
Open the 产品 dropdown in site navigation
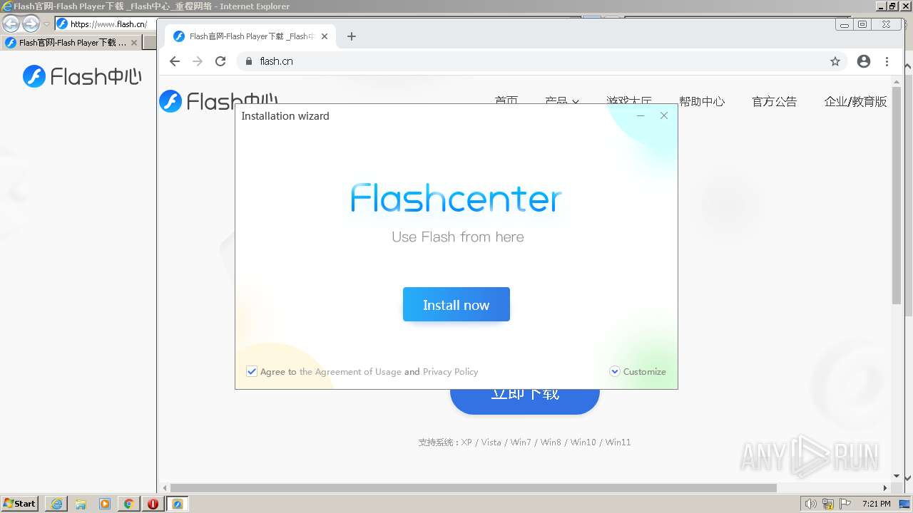[561, 101]
